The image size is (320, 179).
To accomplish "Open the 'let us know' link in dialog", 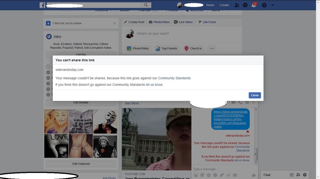I will [154, 85].
